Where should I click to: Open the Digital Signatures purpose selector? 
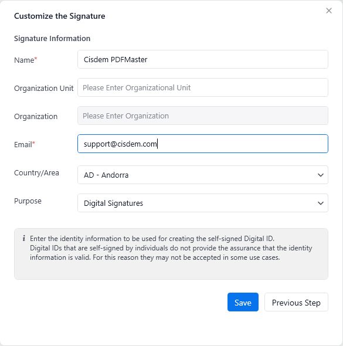(203, 203)
